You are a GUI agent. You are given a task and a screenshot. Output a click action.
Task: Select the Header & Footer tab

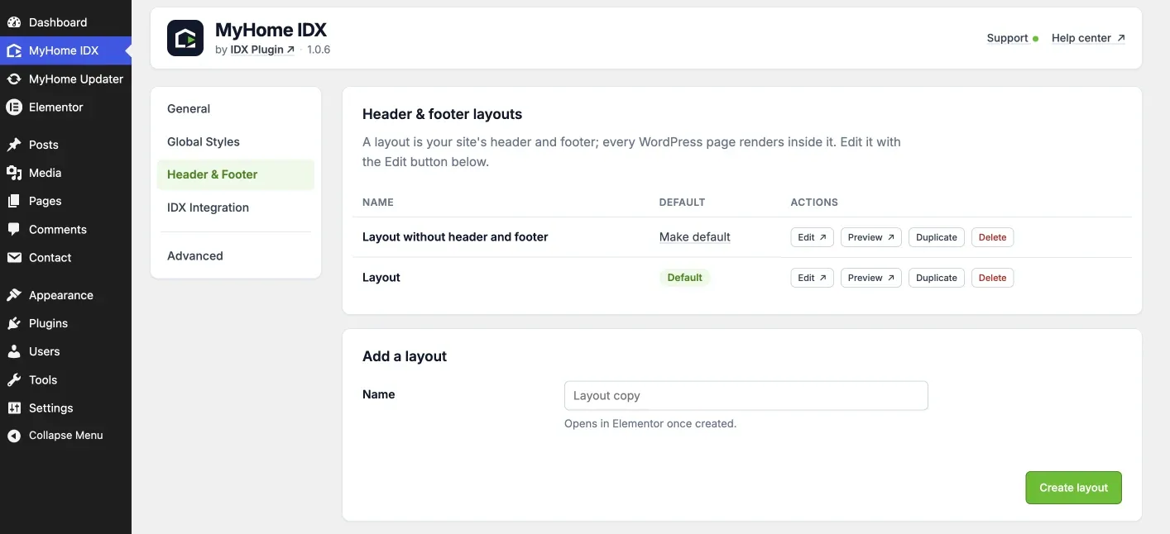[x=236, y=174]
